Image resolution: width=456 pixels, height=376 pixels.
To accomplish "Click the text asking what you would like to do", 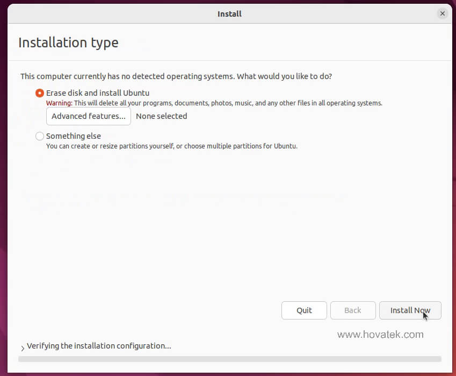I will (x=175, y=76).
